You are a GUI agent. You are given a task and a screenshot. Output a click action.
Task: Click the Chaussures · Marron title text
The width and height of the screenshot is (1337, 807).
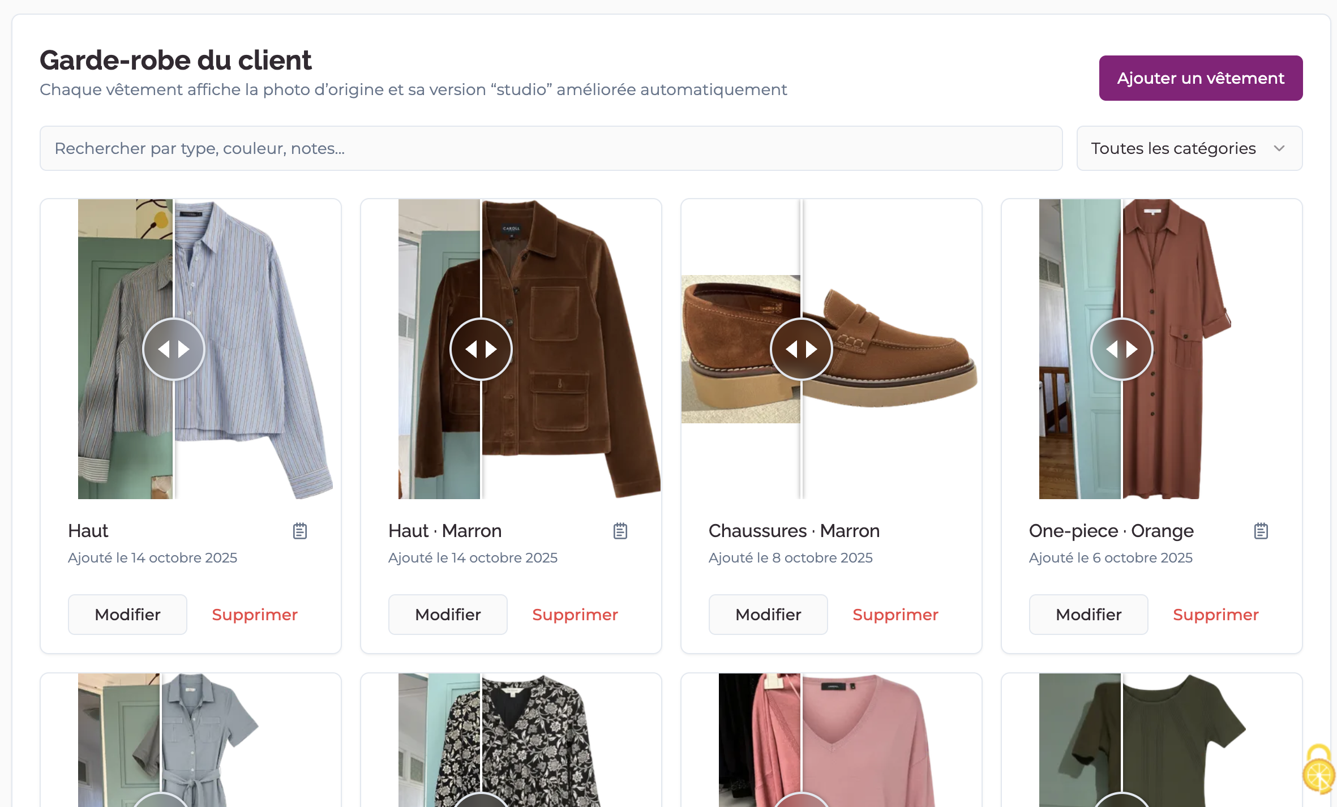point(794,531)
